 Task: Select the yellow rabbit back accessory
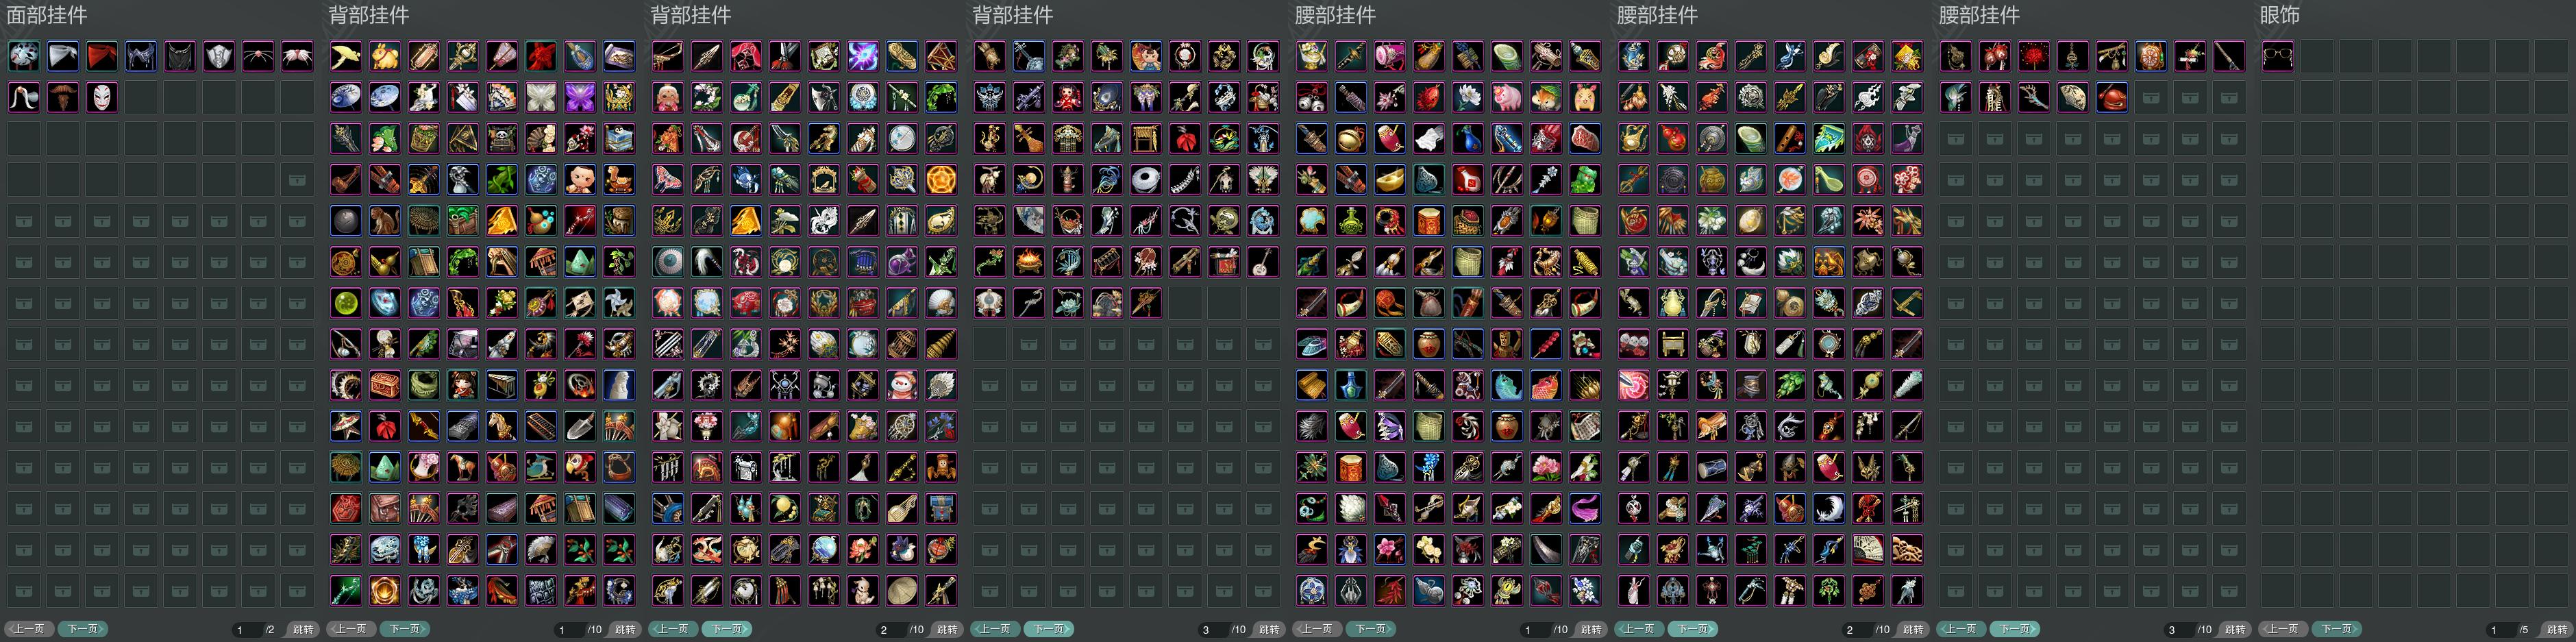(x=385, y=56)
